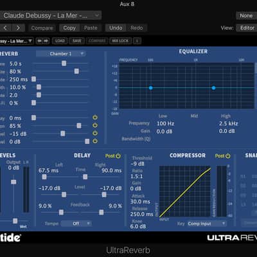Click the plugin COMPARE button
257x257 pixels.
point(97,40)
